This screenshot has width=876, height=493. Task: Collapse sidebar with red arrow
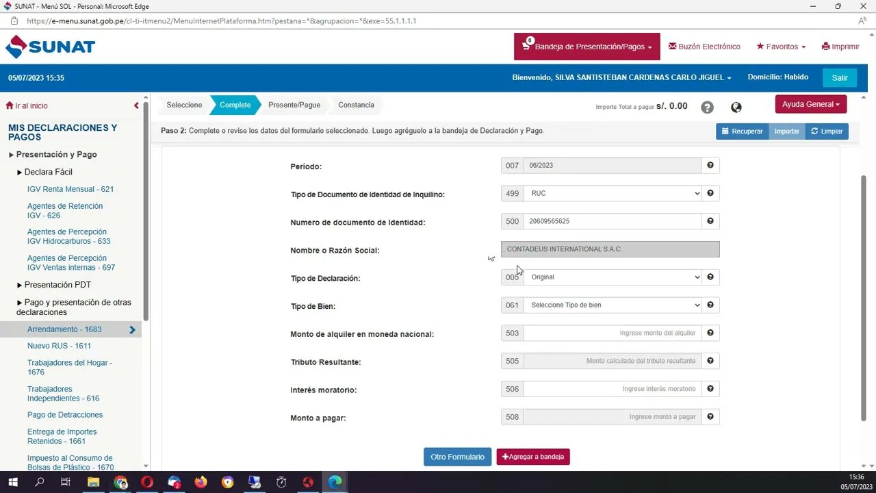tap(136, 105)
